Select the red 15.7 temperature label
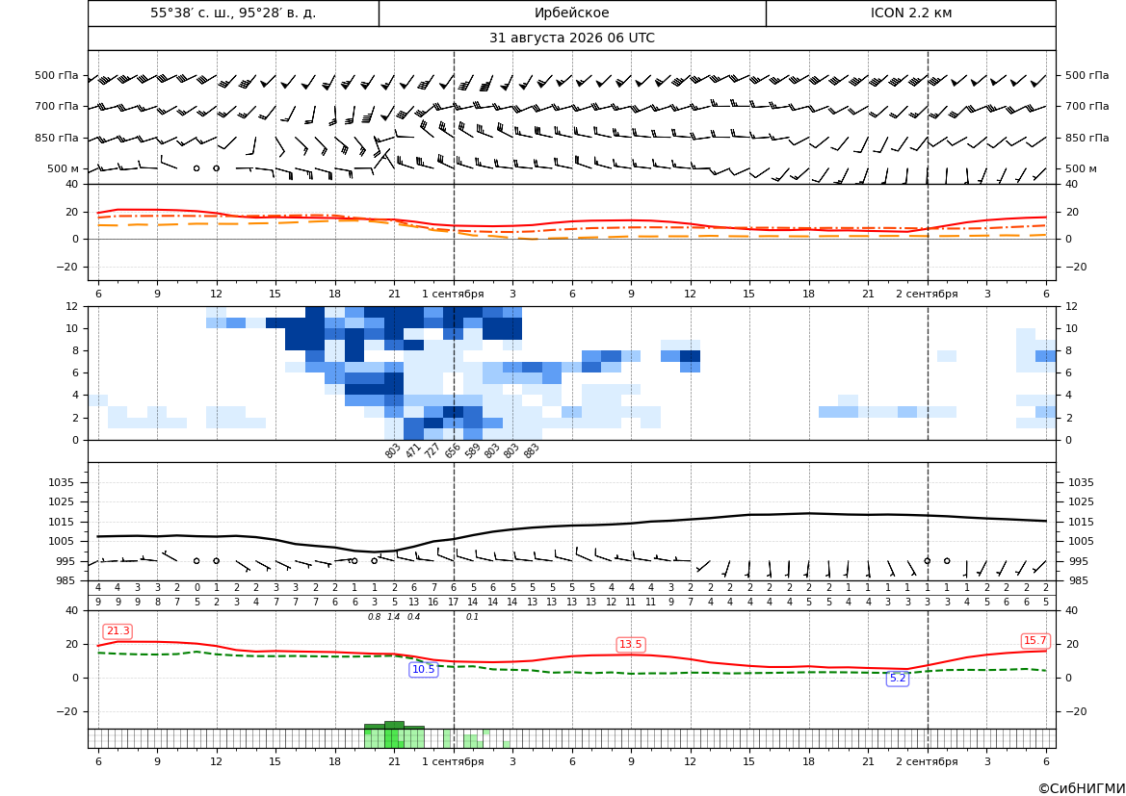 (x=1035, y=640)
